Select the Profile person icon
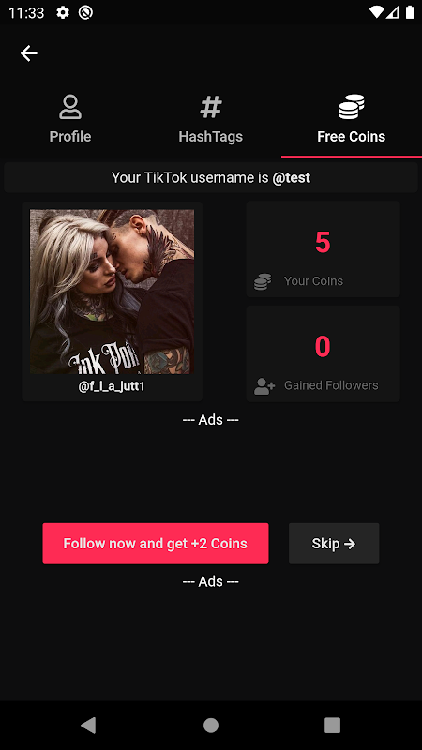 pos(70,107)
